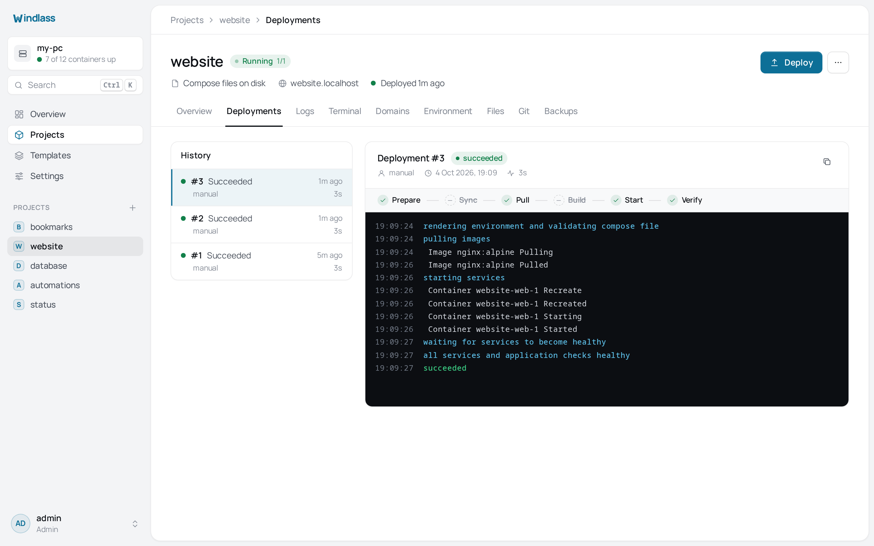This screenshot has width=874, height=546.
Task: Open the my-pc server selector
Action: click(75, 53)
